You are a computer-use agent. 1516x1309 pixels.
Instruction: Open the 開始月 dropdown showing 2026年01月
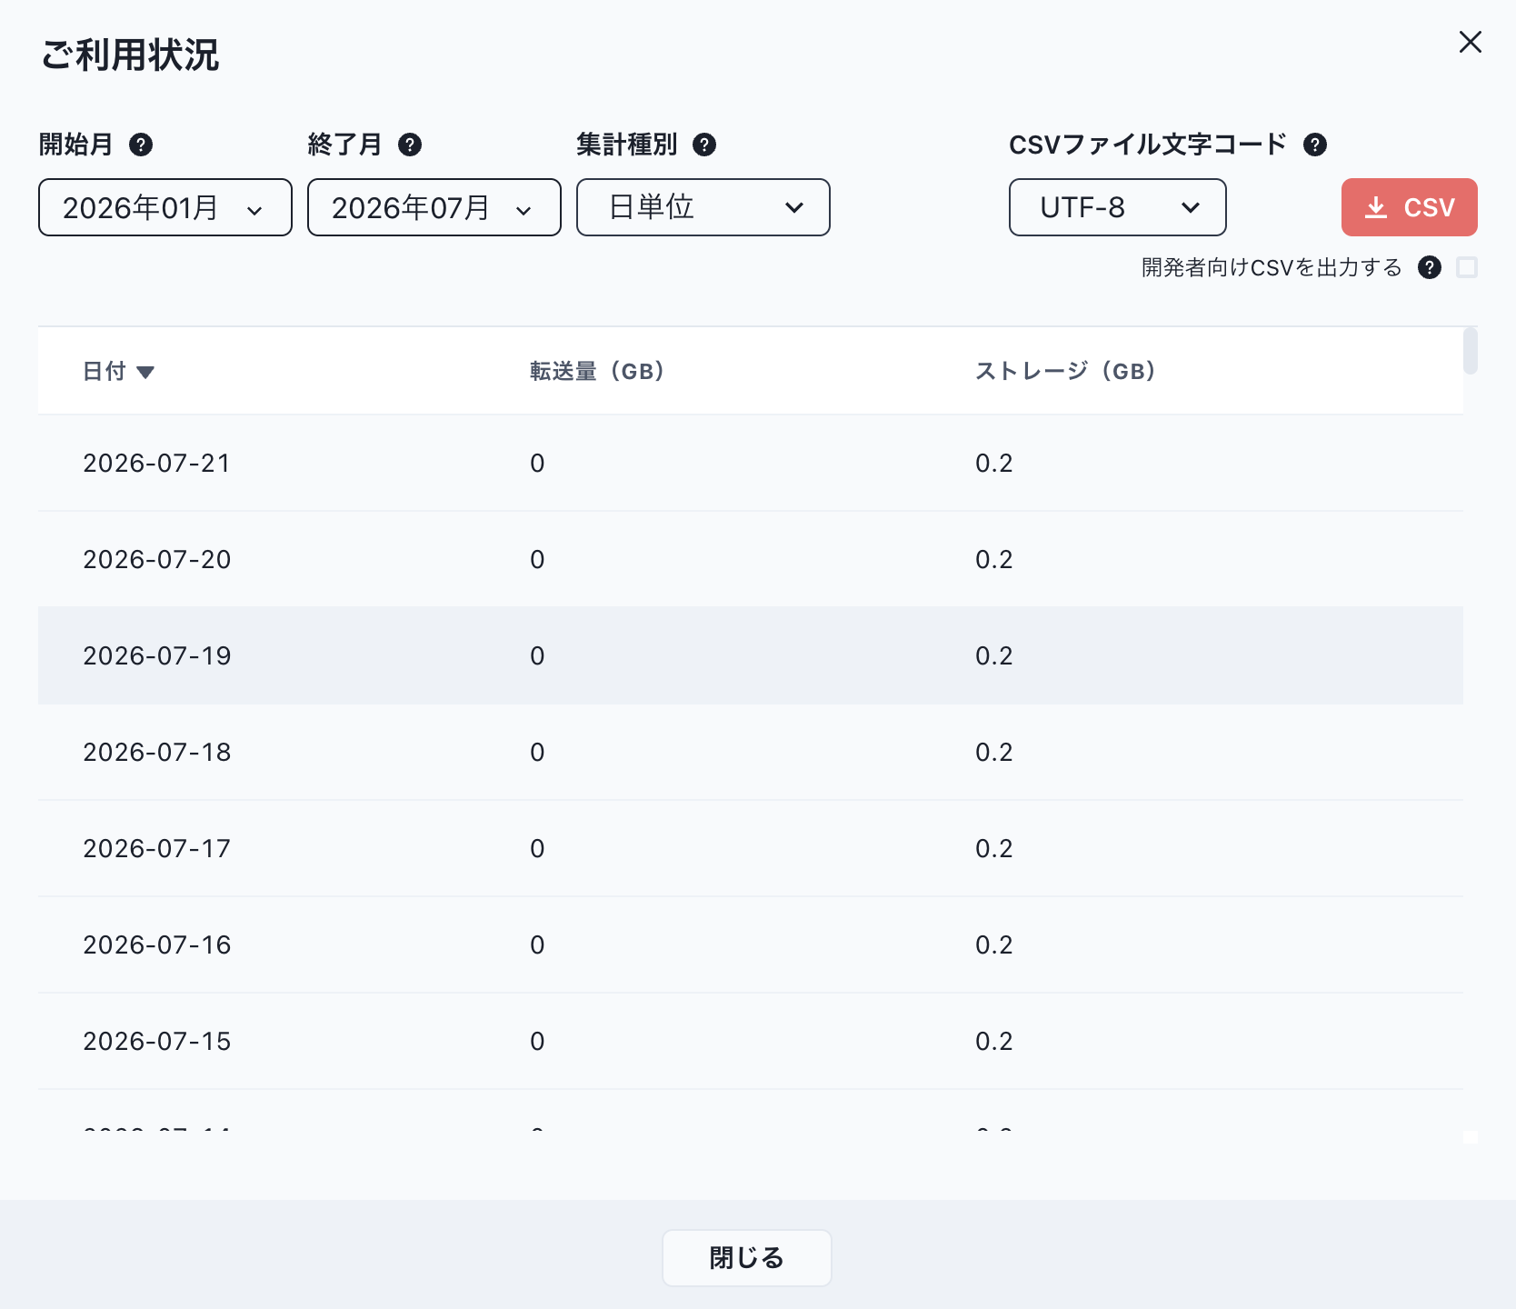click(x=165, y=207)
